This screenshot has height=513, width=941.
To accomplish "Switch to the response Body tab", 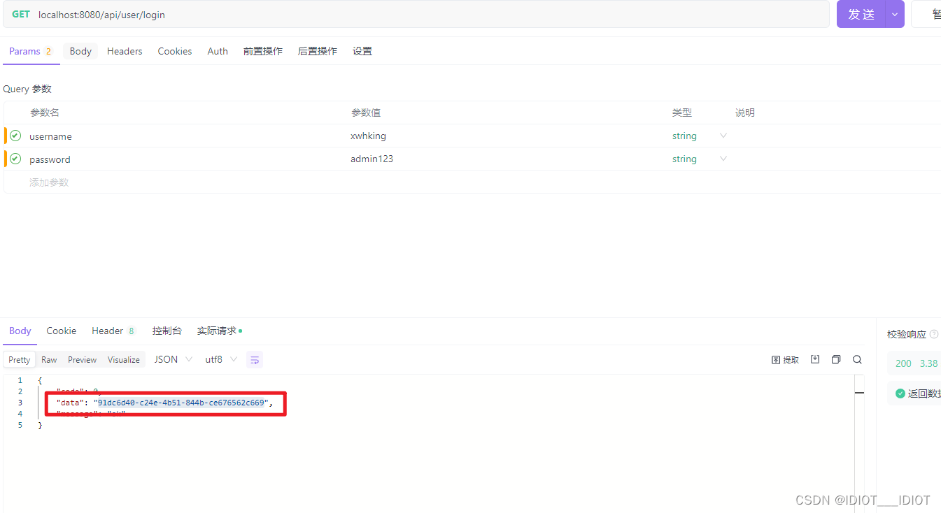I will coord(20,331).
